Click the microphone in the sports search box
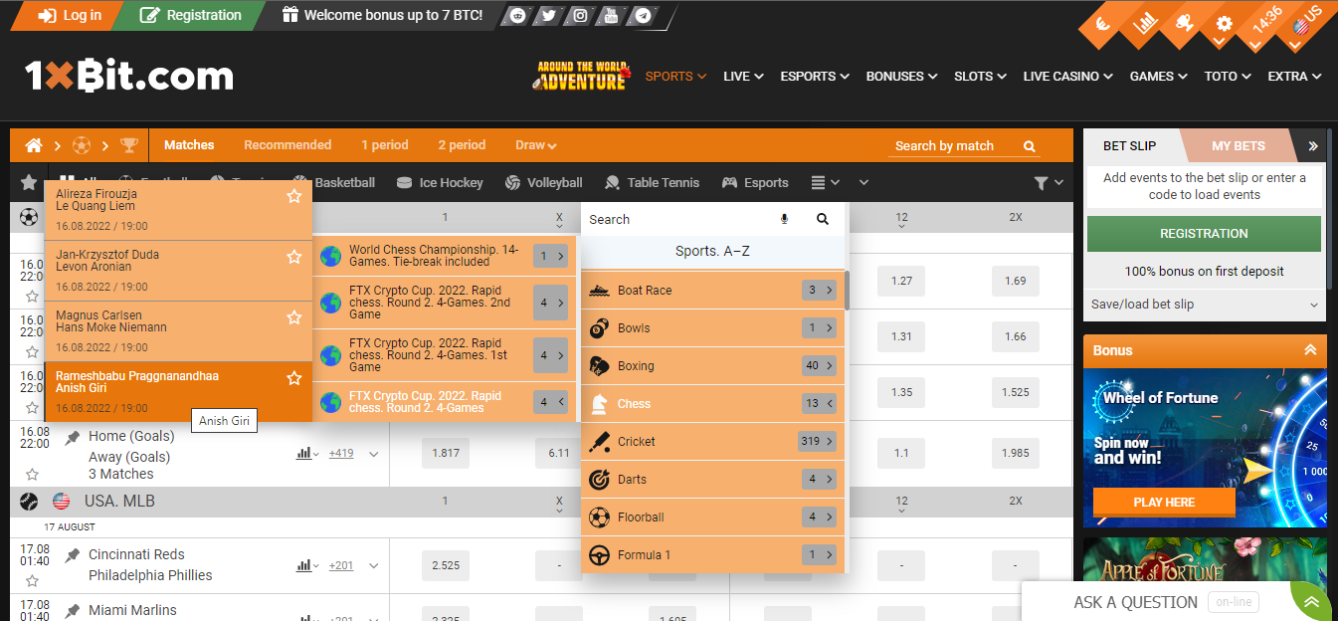Screen dimensions: 1338x621 785,219
